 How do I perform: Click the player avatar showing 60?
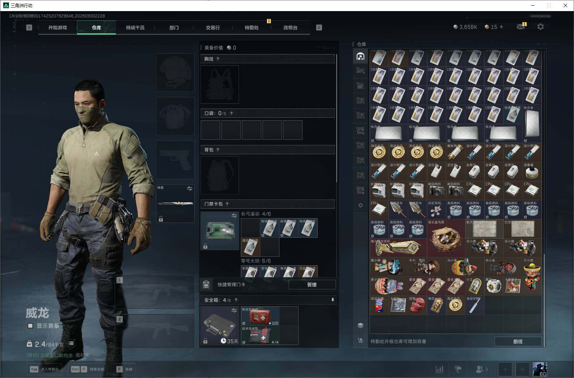540,369
